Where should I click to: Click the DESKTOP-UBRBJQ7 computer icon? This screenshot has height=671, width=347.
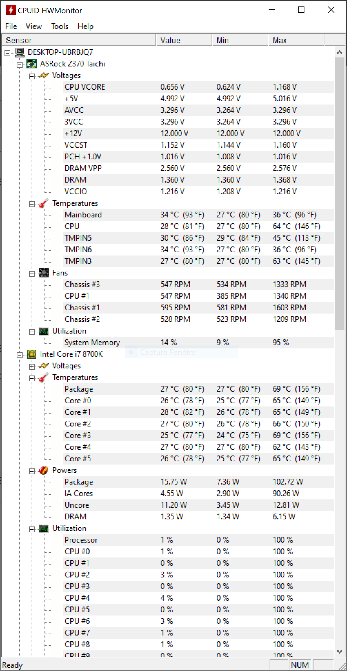pos(20,52)
